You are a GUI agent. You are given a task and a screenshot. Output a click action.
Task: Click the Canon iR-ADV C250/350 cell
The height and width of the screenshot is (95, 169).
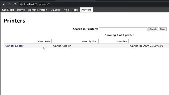pos(147,46)
